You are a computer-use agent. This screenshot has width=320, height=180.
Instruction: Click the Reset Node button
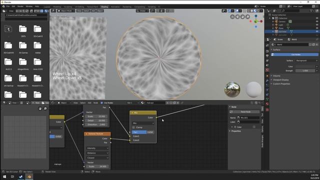point(244,112)
